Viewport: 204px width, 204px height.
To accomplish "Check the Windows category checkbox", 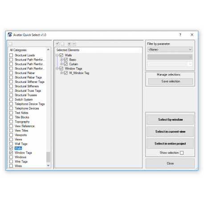I will pyautogui.click(x=11, y=157).
